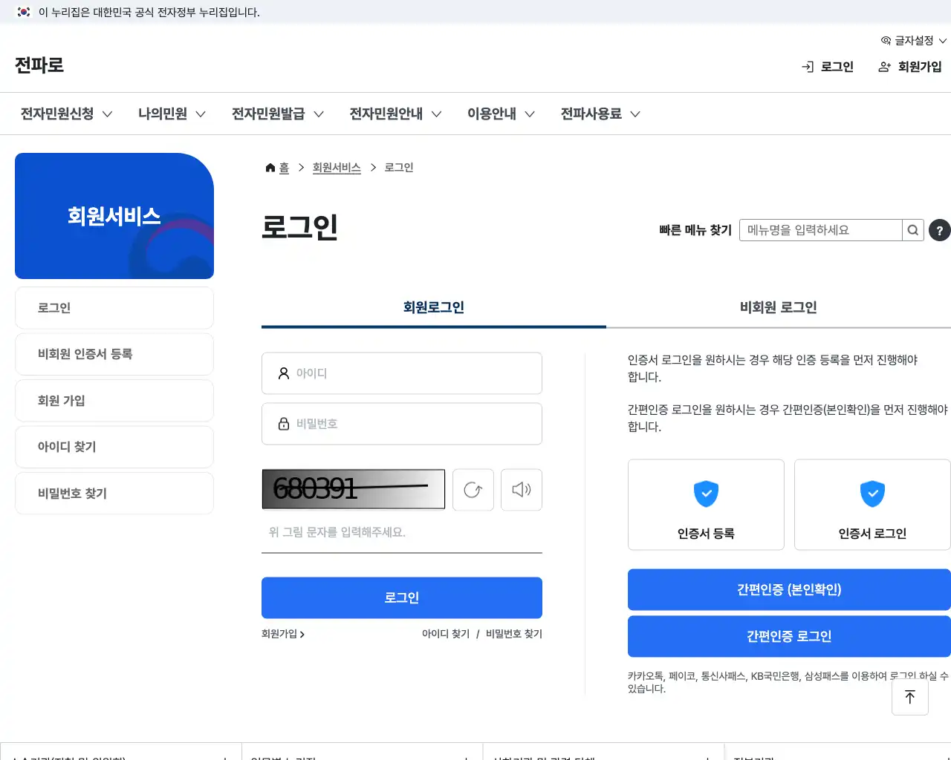Expand the 나의민원 menu
The height and width of the screenshot is (760, 951).
[x=172, y=114]
